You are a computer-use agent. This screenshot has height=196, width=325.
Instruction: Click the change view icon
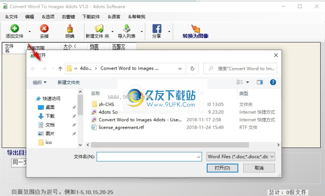pyautogui.click(x=240, y=82)
